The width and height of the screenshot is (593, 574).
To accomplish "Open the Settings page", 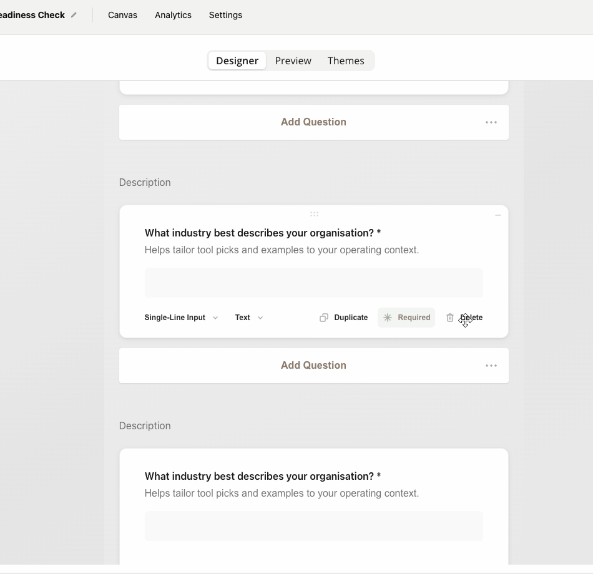I will coord(225,14).
